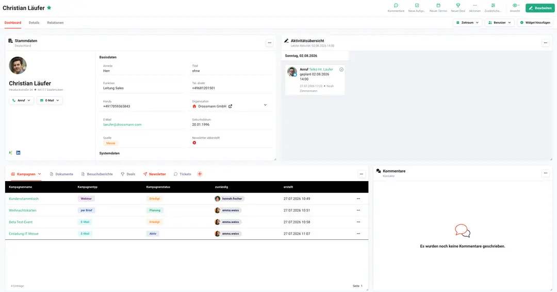Click the avatar on the Anruf activity card

tap(292, 71)
